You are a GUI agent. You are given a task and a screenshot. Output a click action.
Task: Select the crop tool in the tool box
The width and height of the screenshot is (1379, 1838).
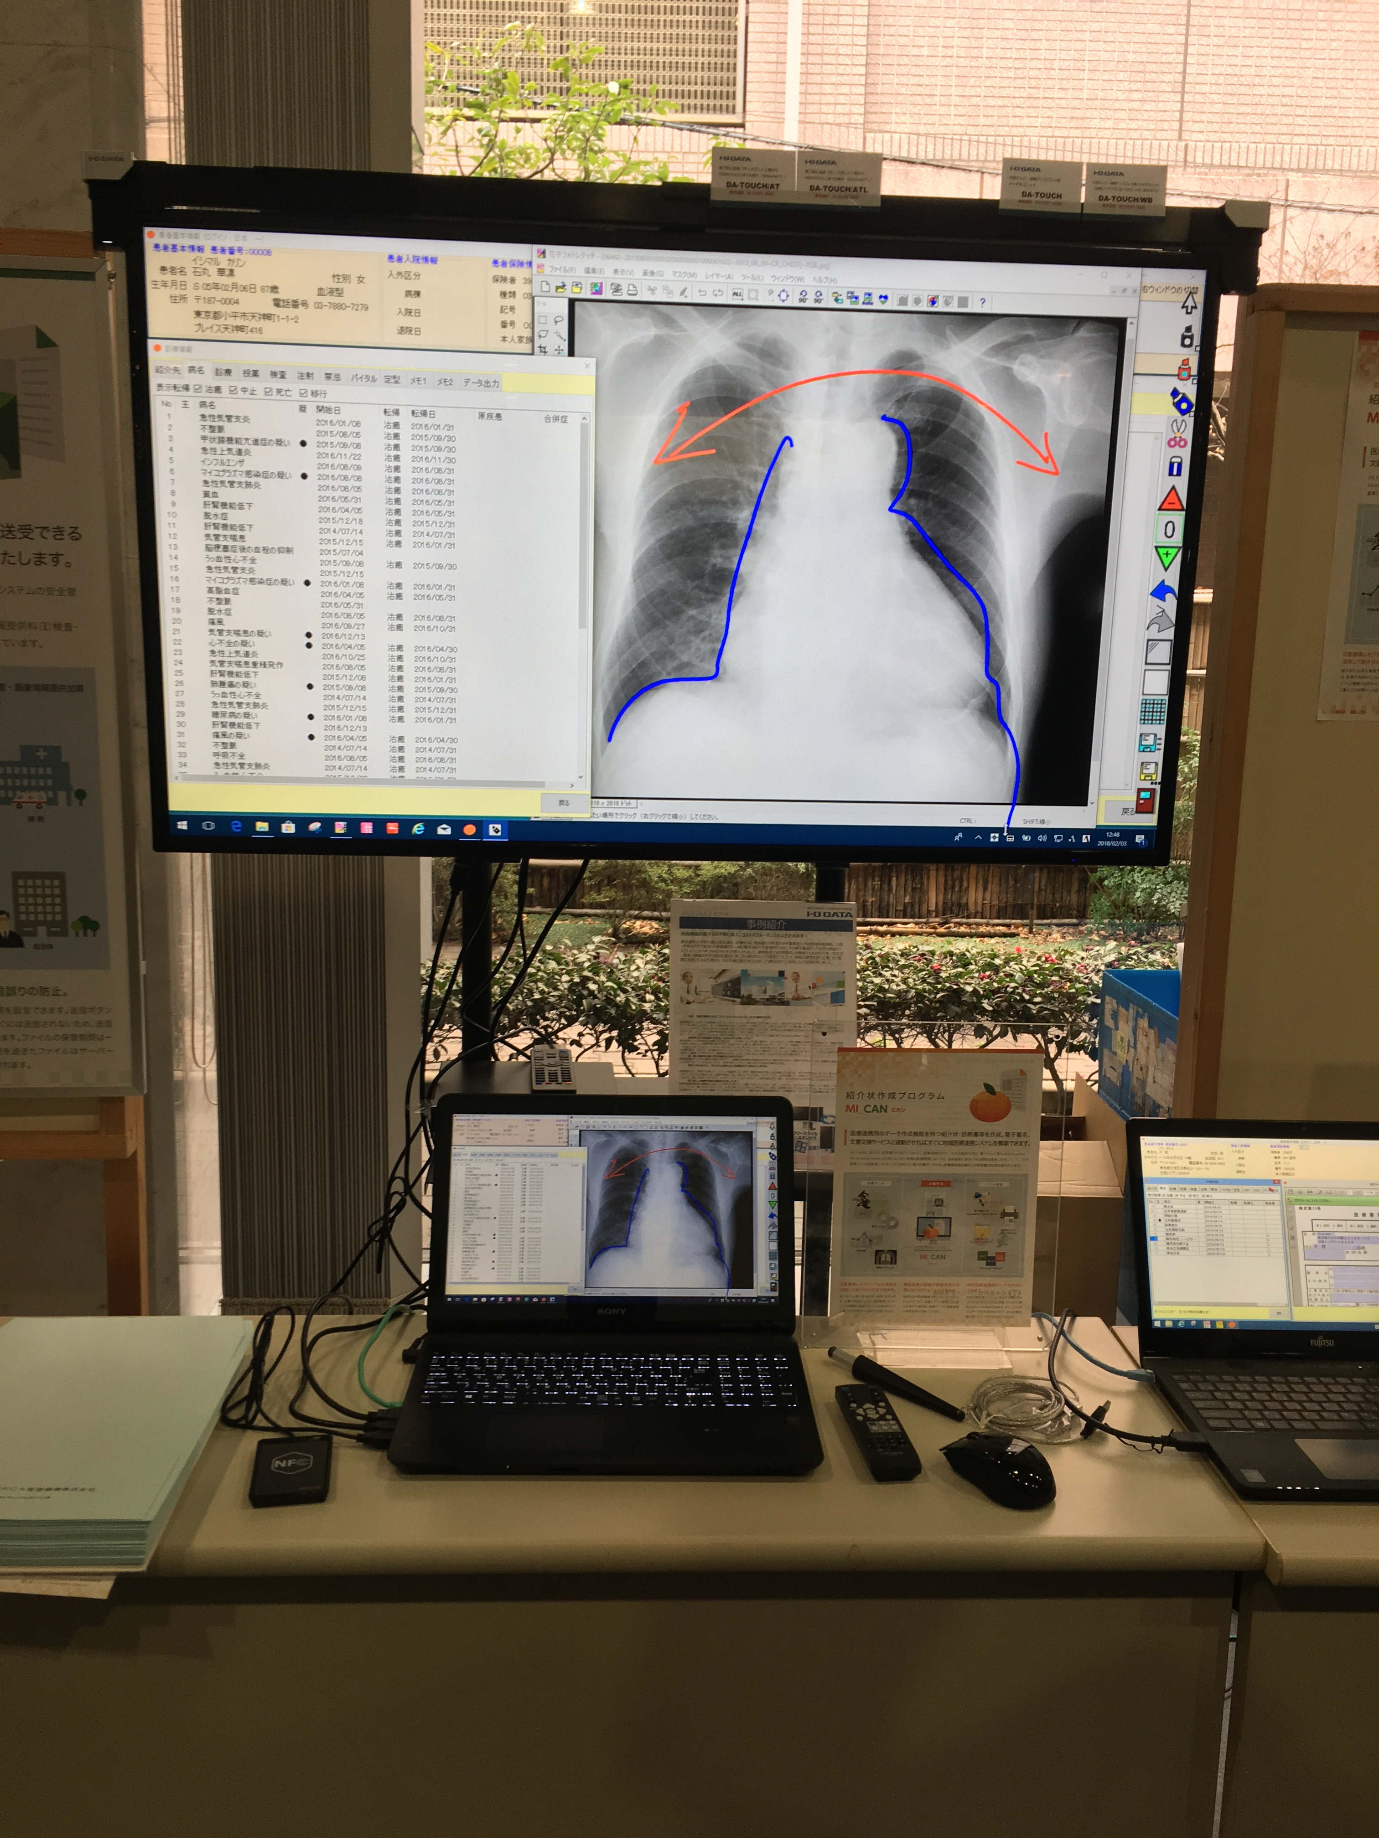pyautogui.click(x=542, y=350)
